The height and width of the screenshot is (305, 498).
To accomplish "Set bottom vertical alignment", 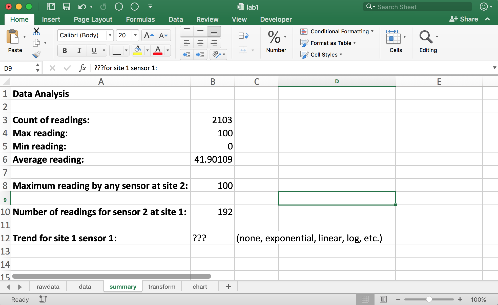I will click(x=214, y=31).
